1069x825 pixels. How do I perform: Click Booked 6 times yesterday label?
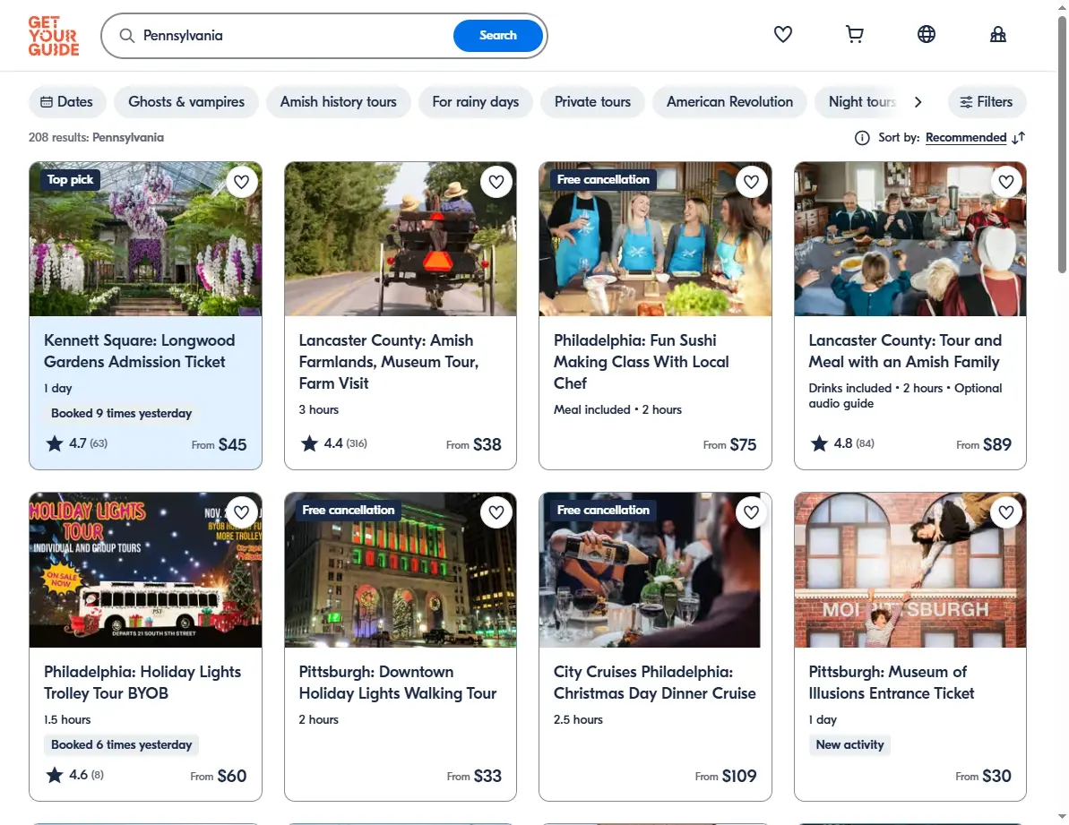(121, 744)
